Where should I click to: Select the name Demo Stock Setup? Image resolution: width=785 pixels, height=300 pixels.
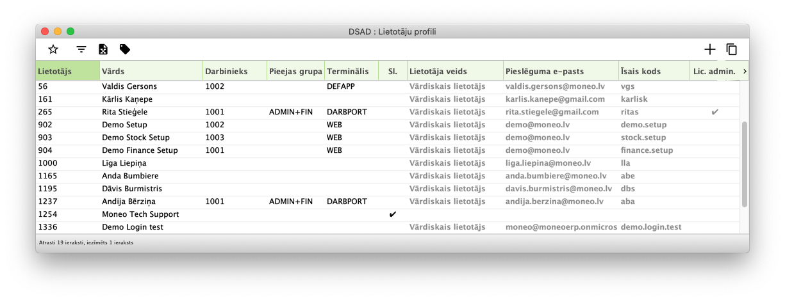pos(136,138)
